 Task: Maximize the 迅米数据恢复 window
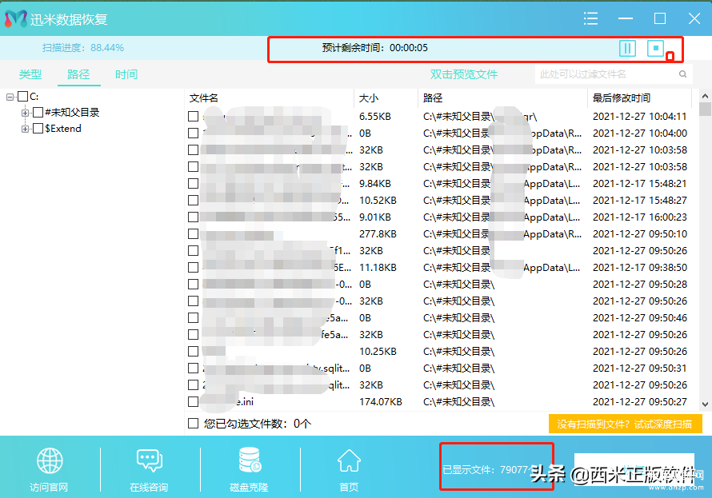(660, 18)
